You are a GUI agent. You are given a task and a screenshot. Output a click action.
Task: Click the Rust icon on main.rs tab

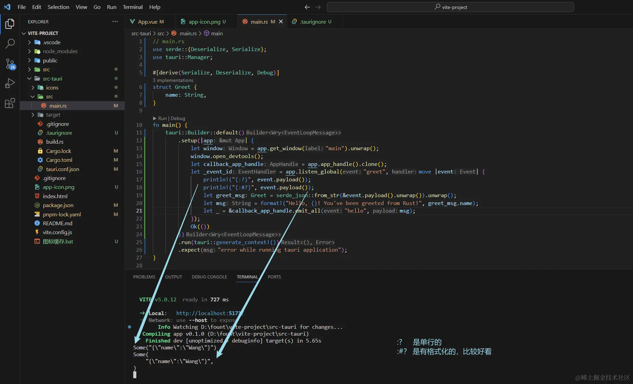click(x=245, y=22)
